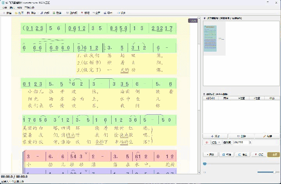Click the Stop playback button
The width and height of the screenshot is (281, 184).
click(243, 155)
